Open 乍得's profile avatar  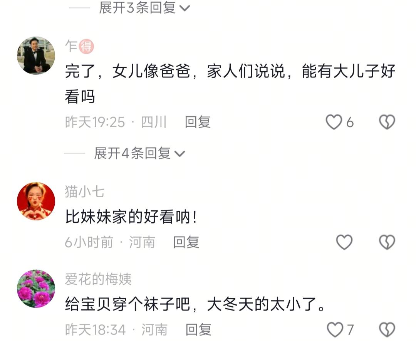pyautogui.click(x=36, y=55)
